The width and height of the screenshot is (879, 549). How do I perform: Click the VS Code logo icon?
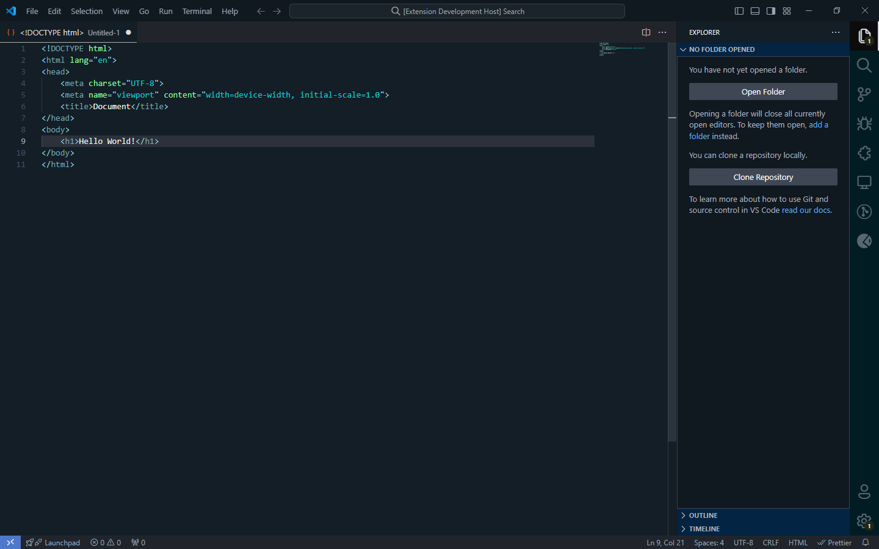pyautogui.click(x=11, y=11)
